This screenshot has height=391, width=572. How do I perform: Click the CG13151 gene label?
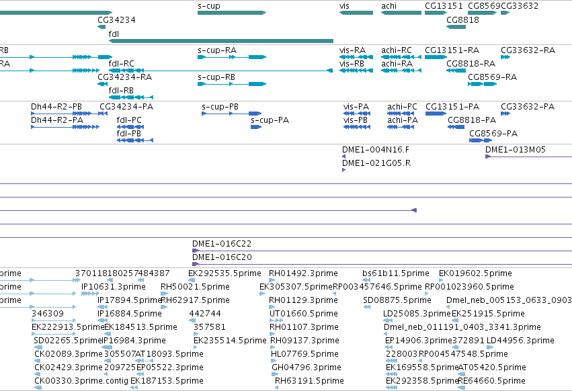[x=444, y=6]
